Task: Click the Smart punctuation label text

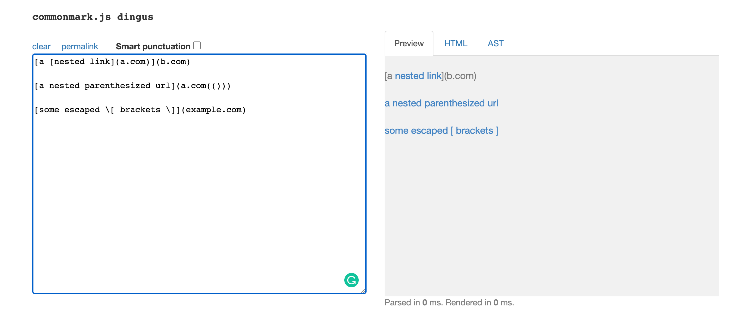Action: tap(153, 46)
